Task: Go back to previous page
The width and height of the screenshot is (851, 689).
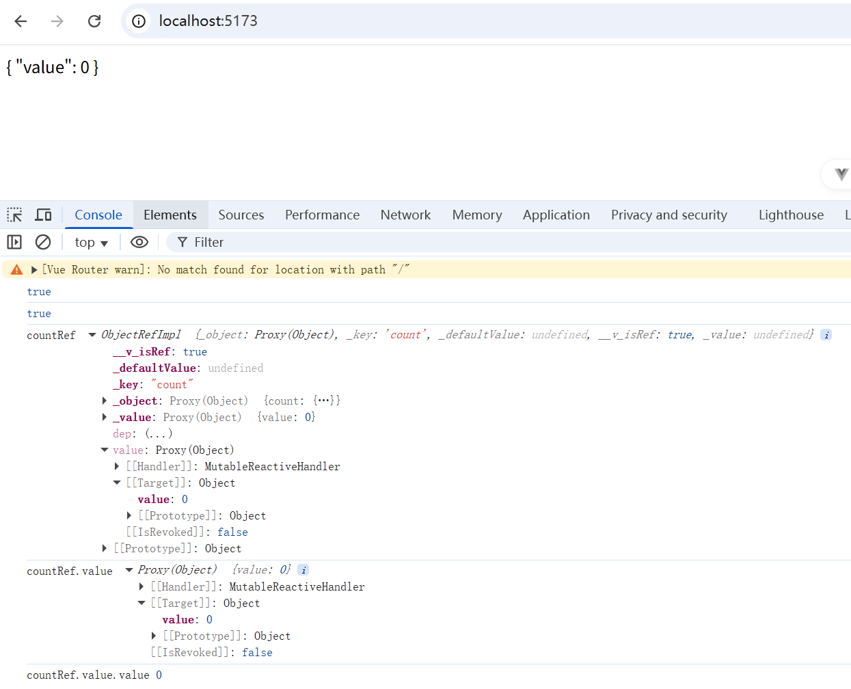Action: click(21, 21)
